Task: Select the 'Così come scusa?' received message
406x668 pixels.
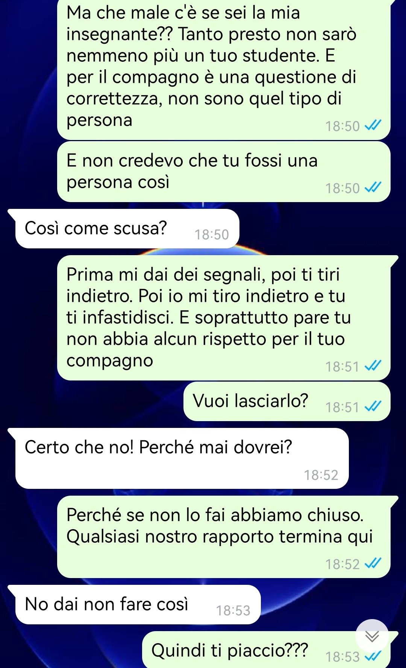Action: (x=127, y=228)
